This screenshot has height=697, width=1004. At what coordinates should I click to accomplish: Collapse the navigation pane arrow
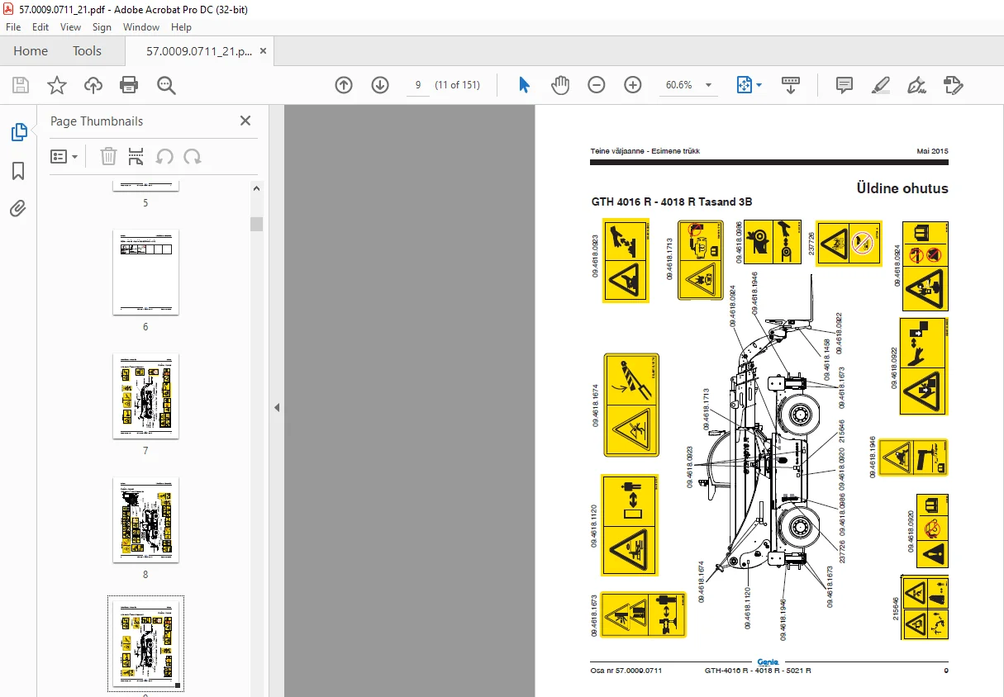click(277, 407)
